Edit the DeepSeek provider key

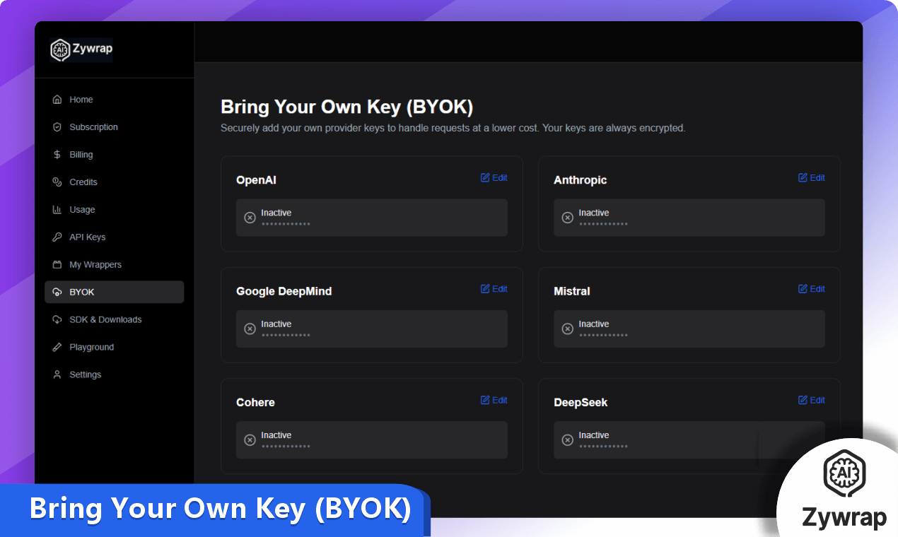[811, 401]
